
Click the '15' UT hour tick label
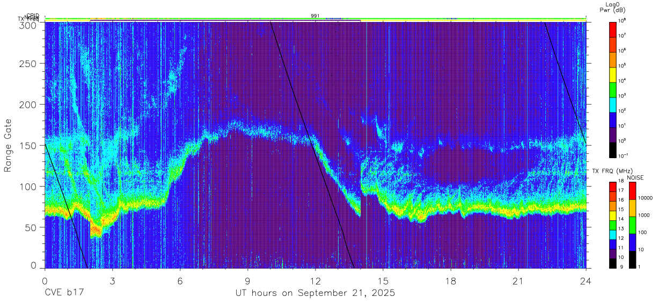383,281
